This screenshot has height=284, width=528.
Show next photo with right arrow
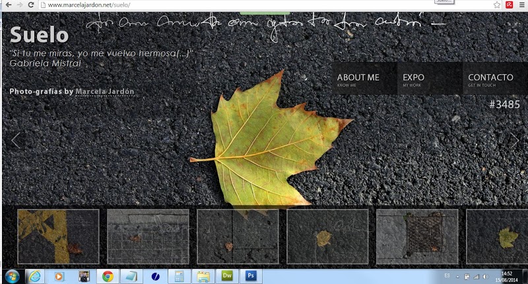pos(514,140)
